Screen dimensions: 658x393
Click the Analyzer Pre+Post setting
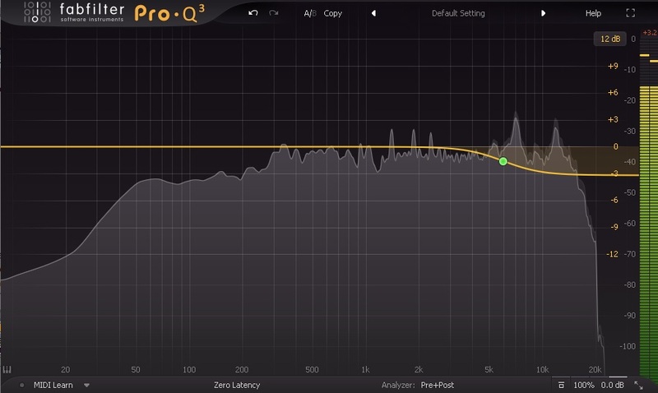(x=437, y=385)
